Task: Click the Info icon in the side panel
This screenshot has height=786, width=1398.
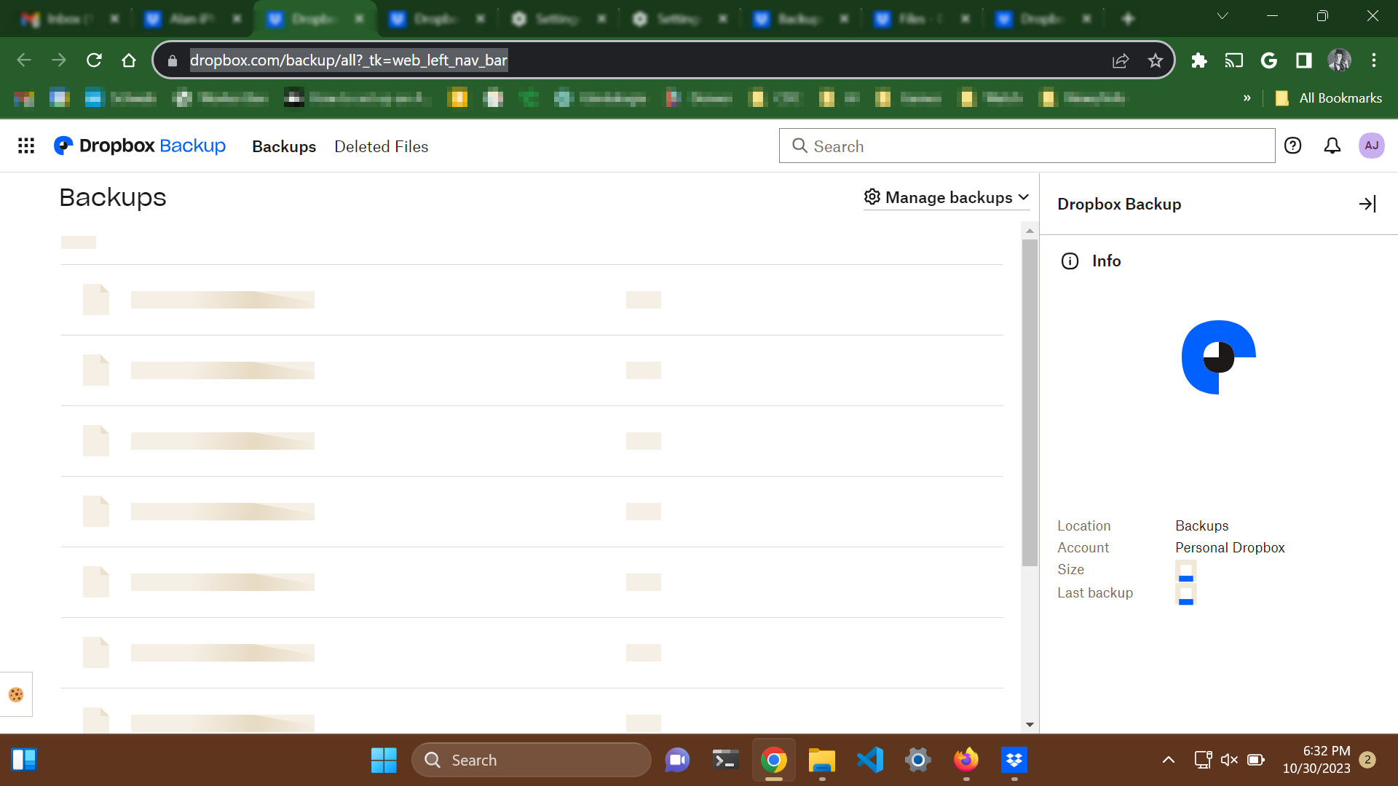Action: click(1070, 261)
